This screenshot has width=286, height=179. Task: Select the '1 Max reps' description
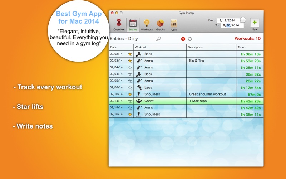click(198, 101)
